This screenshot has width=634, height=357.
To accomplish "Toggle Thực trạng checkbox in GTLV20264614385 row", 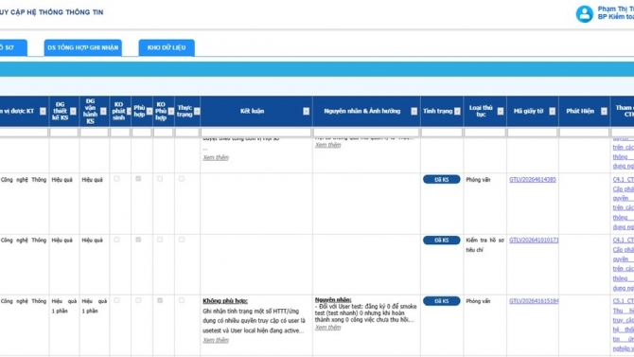I will click(x=182, y=178).
